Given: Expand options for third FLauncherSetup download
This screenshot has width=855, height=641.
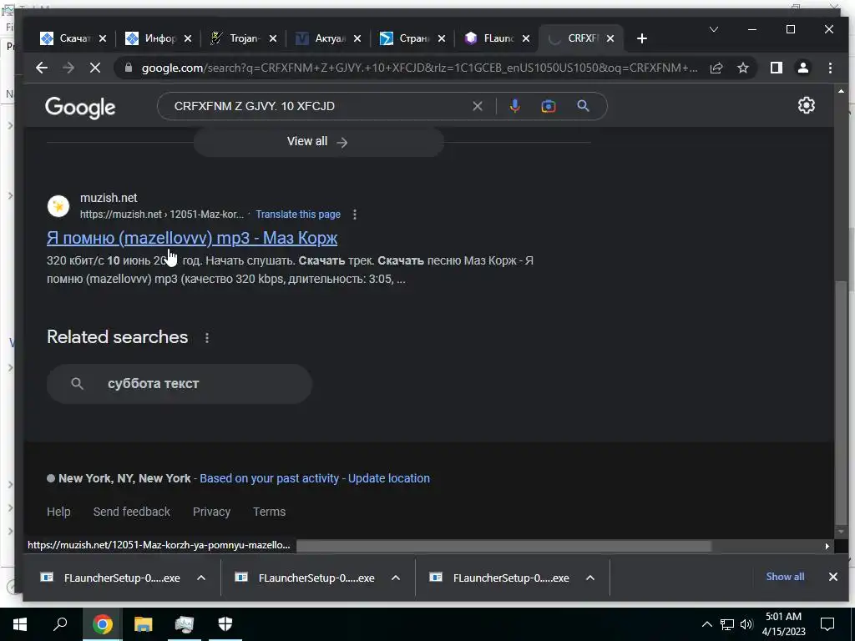Looking at the screenshot, I should pos(590,578).
